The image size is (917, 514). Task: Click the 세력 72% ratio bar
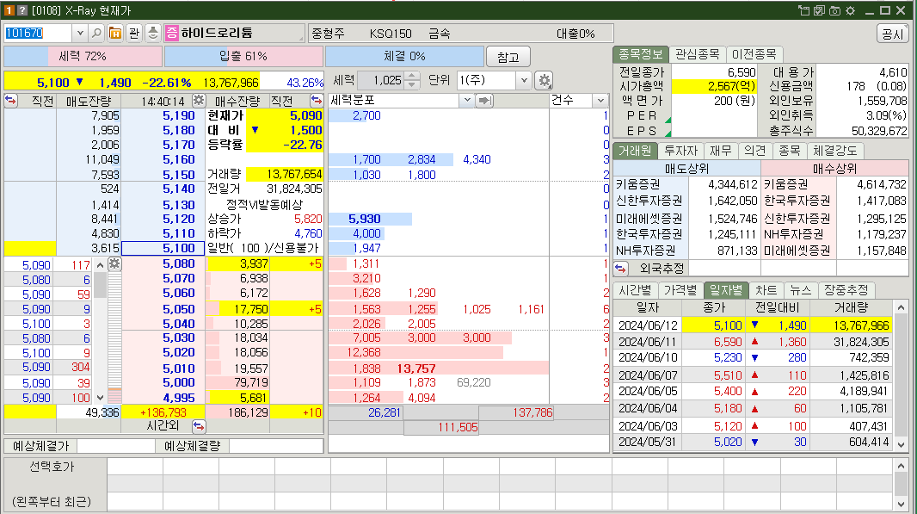point(83,56)
